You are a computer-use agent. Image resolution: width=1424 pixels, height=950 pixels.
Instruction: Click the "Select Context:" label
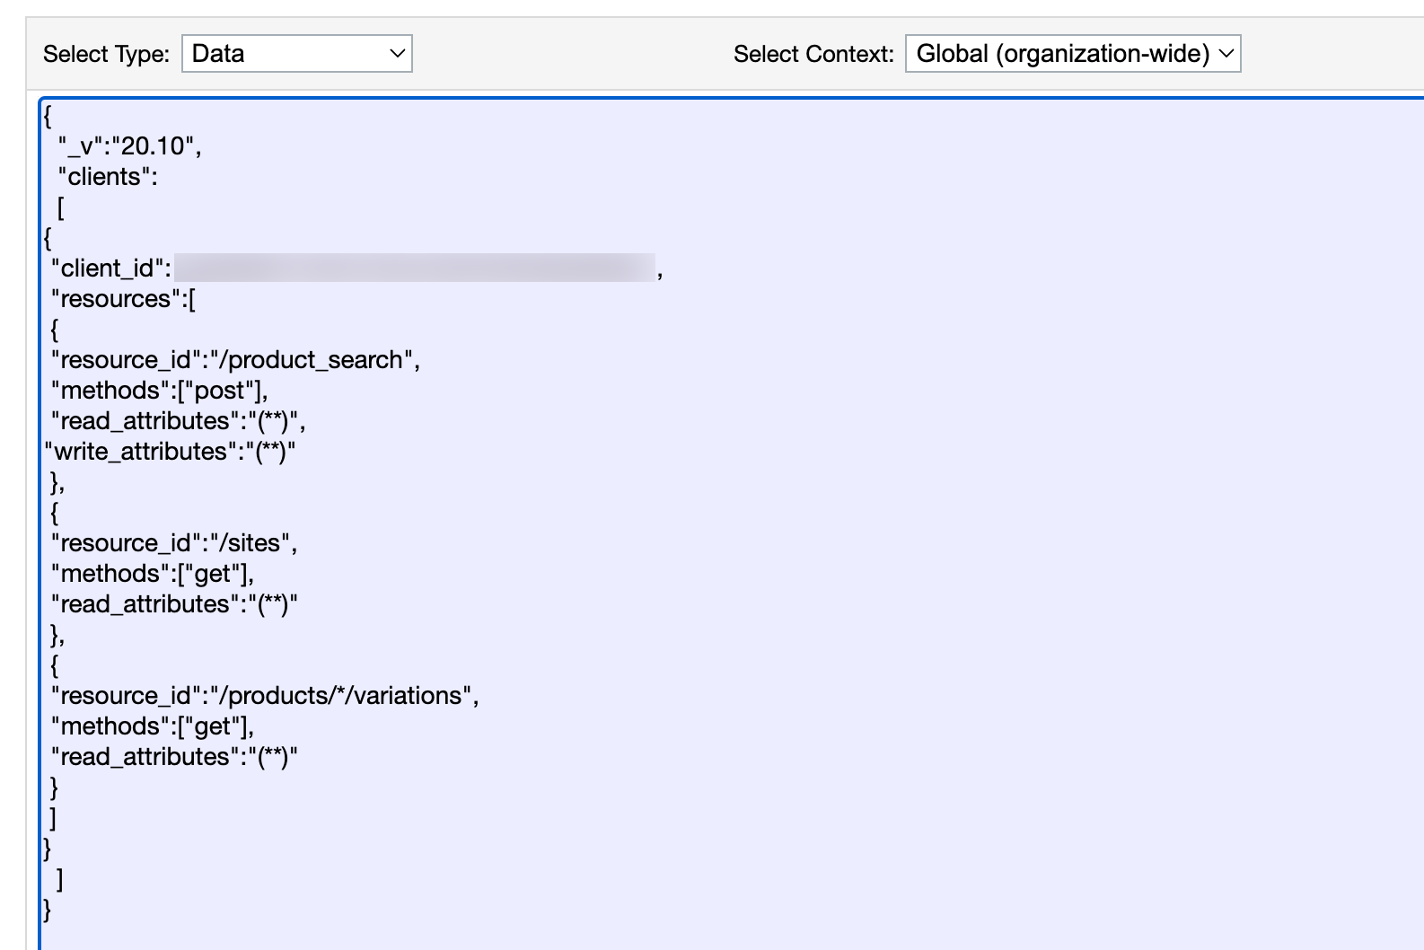click(x=813, y=55)
